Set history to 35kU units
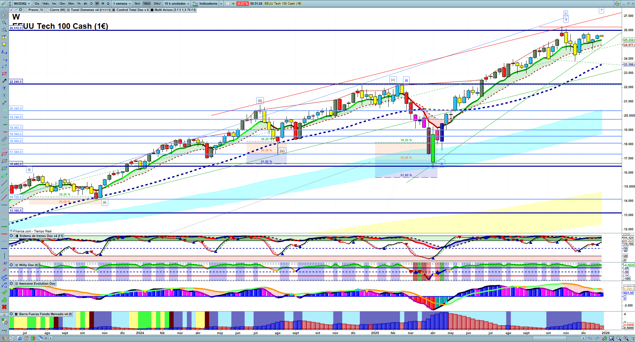Screen dimensions: 635x342 157,4
